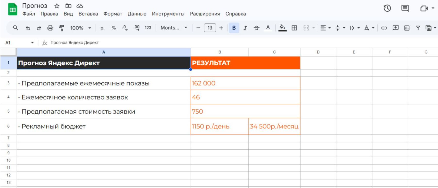The width and height of the screenshot is (438, 188).
Task: Expand the video call options arrow
Action: [x=433, y=9]
